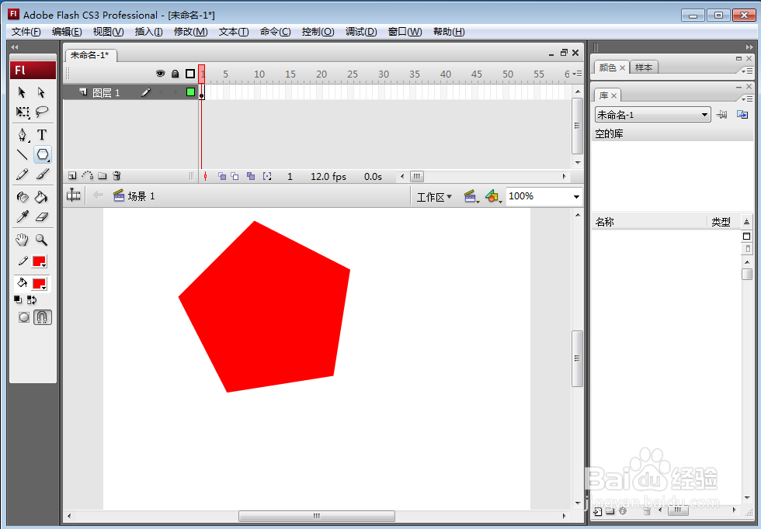Toggle the Onion Skin button
This screenshot has width=761, height=529.
click(x=222, y=177)
